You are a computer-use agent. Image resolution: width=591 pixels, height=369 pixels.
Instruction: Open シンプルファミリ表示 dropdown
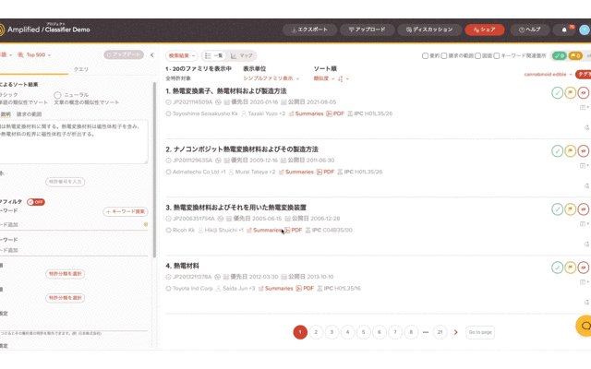(x=271, y=78)
